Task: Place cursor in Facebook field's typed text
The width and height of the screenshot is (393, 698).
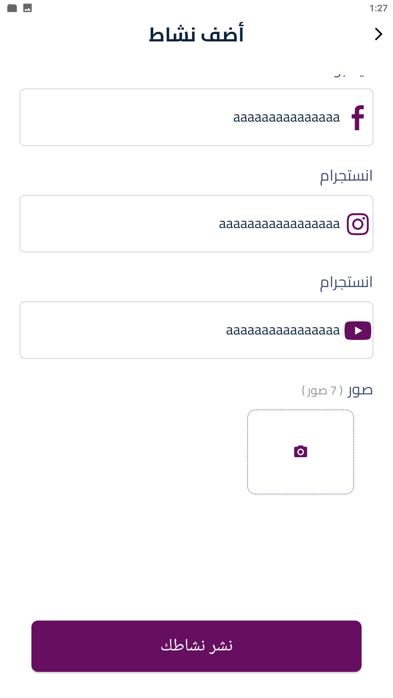Action: pos(286,118)
